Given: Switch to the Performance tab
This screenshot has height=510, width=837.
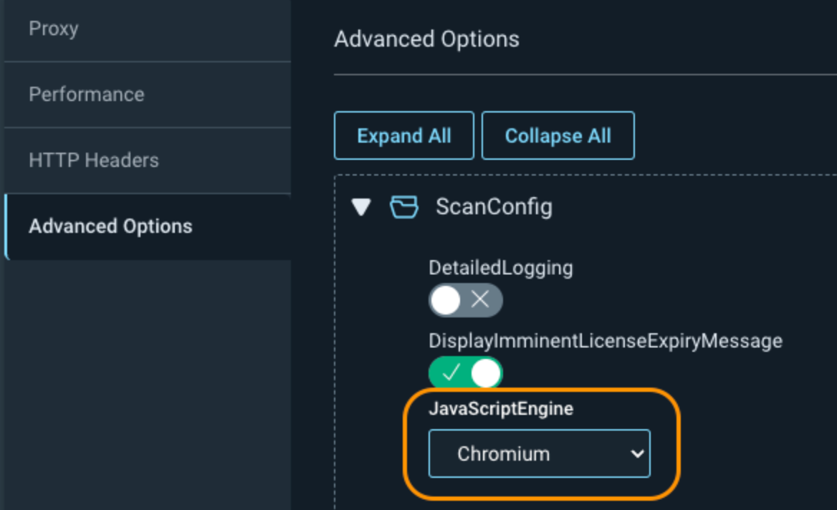Looking at the screenshot, I should [x=86, y=95].
